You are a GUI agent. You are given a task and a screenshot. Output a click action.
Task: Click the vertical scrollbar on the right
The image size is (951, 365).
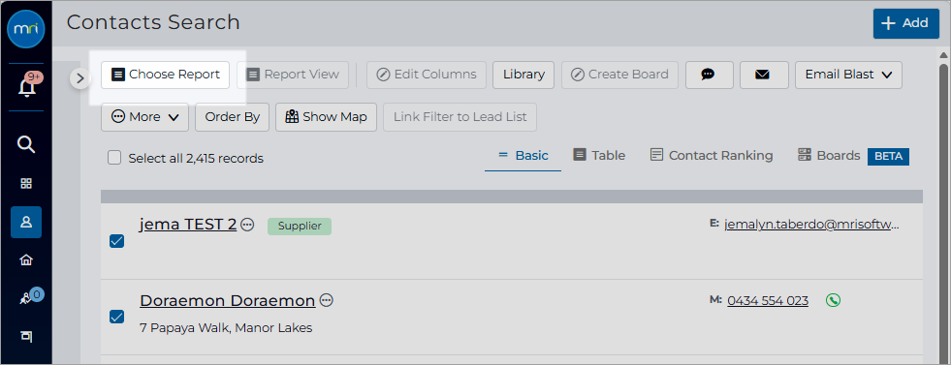coord(943,206)
